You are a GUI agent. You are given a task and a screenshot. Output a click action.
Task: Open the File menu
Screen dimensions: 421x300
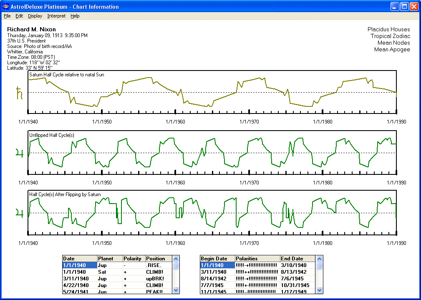click(x=7, y=16)
